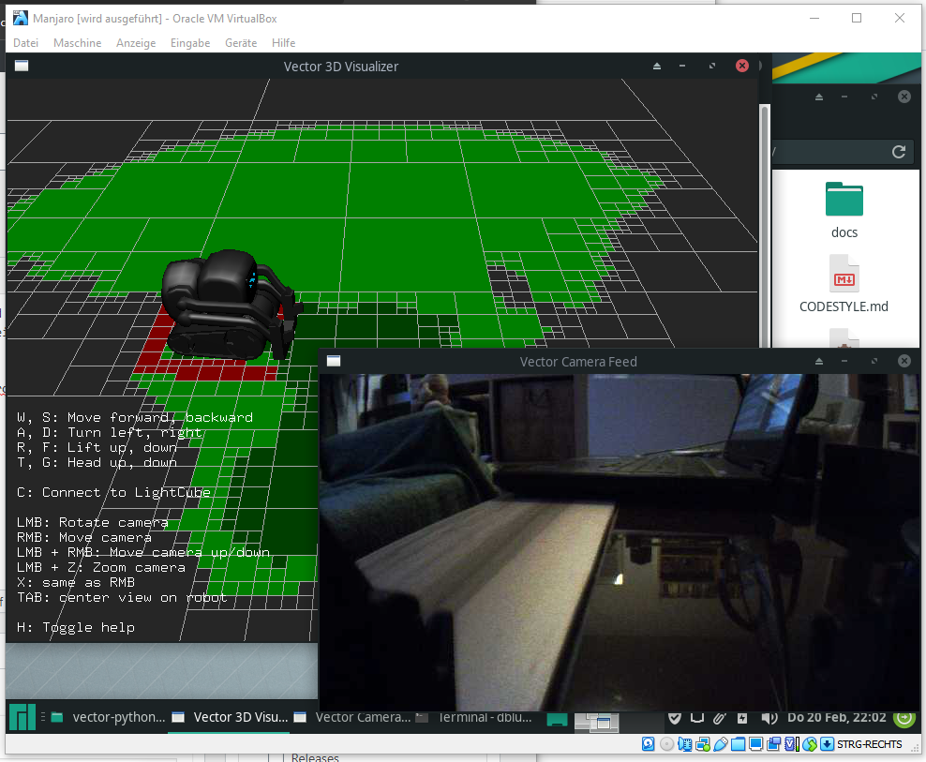Screen dimensions: 926x762
Task: Select the CODESTYLE.md file icon
Action: 844,274
